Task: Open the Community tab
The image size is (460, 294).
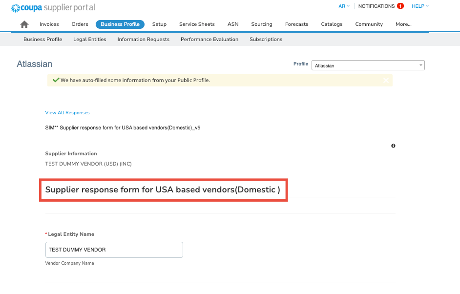Action: click(x=369, y=24)
